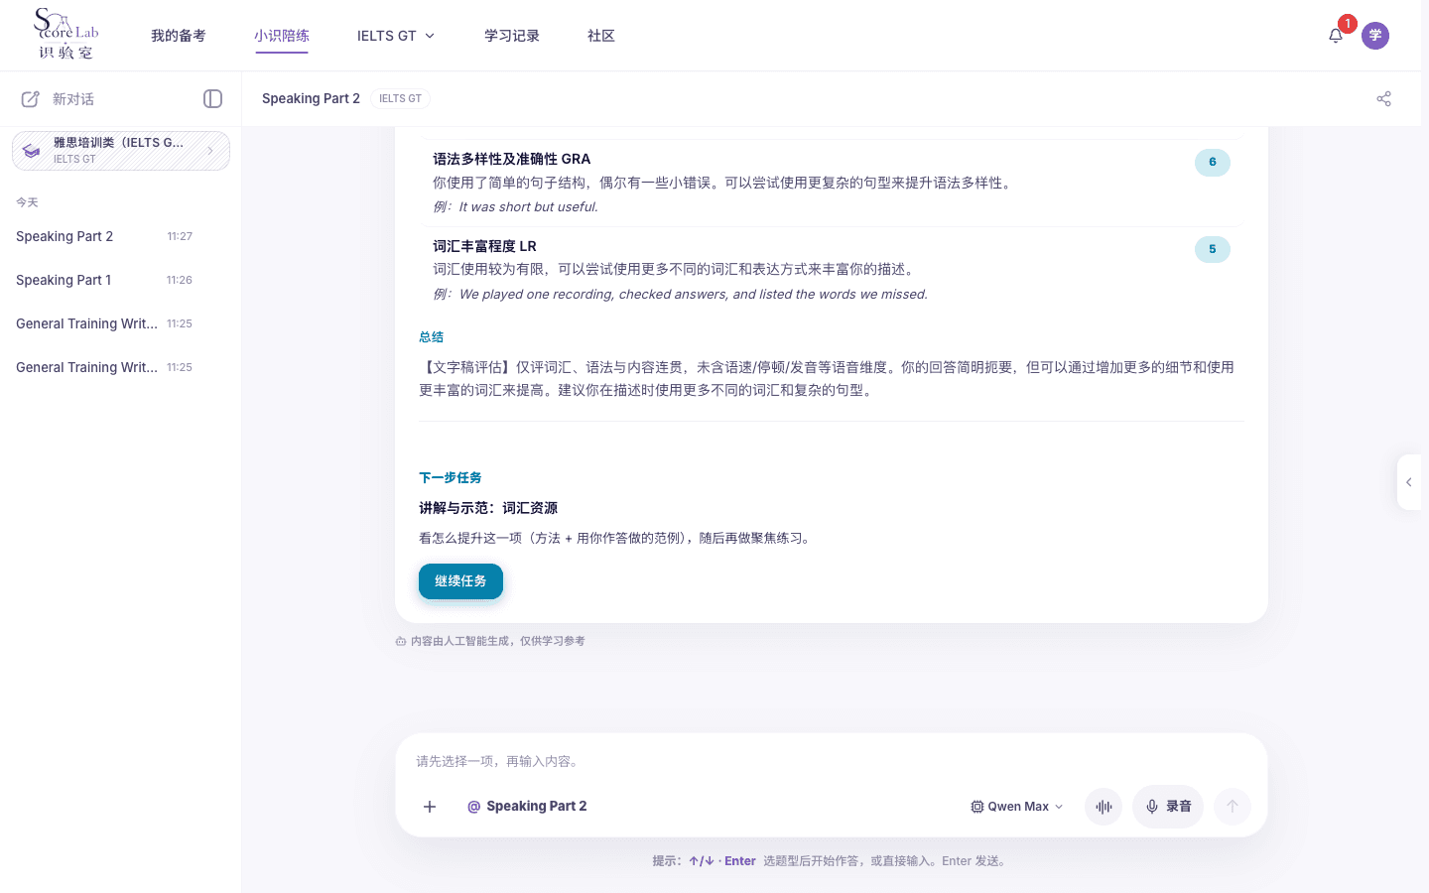Screen dimensions: 1429x893
Task: Toggle the sidebar panel icon
Action: tap(213, 98)
